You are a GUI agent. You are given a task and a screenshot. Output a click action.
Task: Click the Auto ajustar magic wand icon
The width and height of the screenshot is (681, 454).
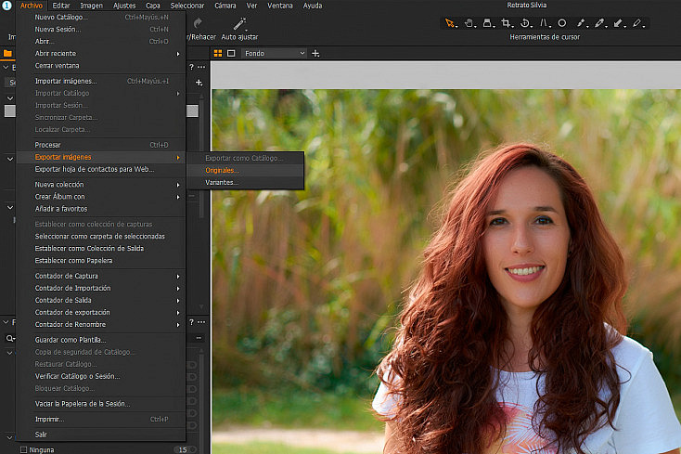[x=239, y=23]
